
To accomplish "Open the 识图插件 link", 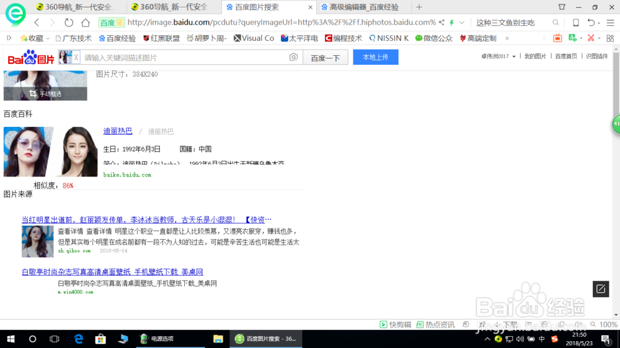I will click(596, 56).
